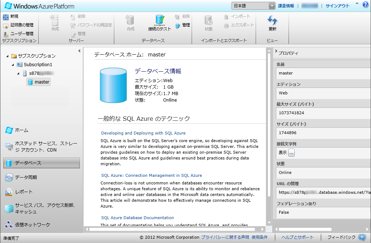Open プライバシーに関する声明 privacy link

coord(225,237)
